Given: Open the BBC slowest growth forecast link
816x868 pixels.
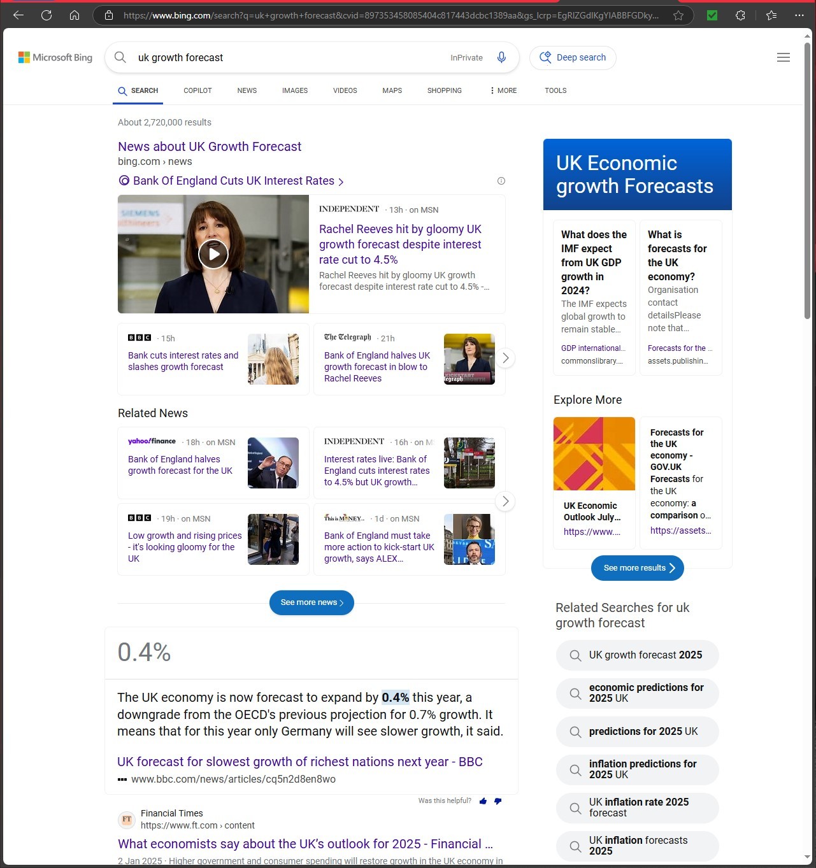Looking at the screenshot, I should click(299, 762).
